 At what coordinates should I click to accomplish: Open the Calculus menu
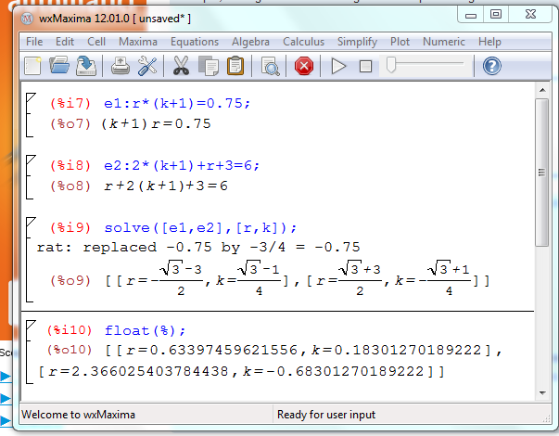pos(303,42)
